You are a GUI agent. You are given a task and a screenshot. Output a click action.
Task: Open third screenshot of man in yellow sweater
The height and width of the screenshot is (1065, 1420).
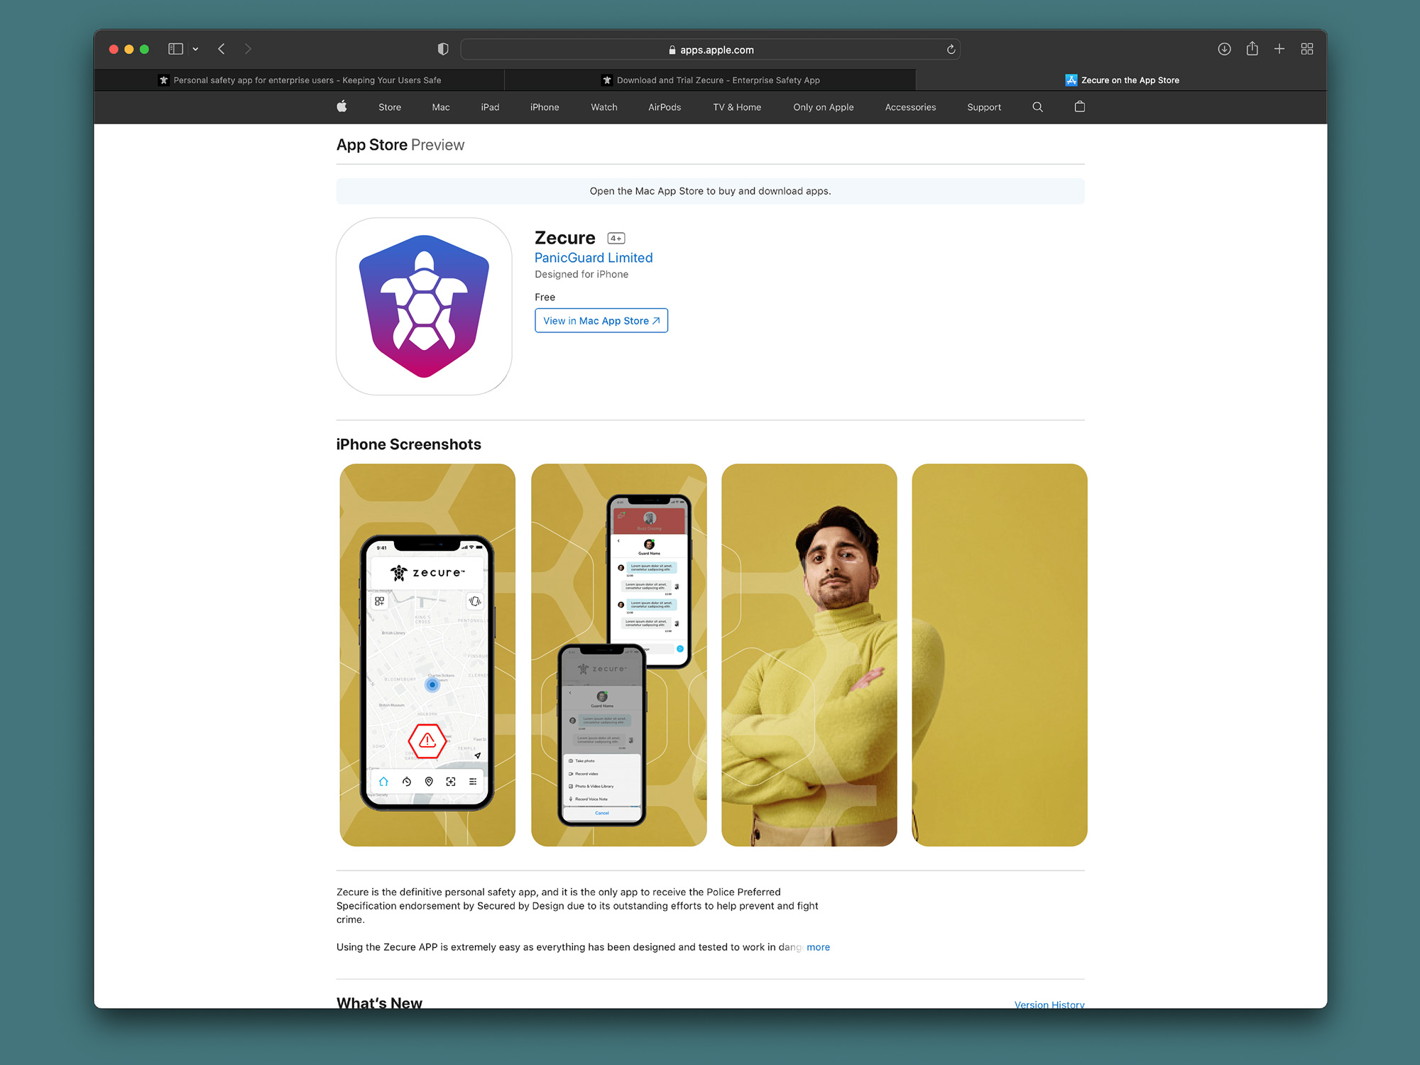[809, 655]
